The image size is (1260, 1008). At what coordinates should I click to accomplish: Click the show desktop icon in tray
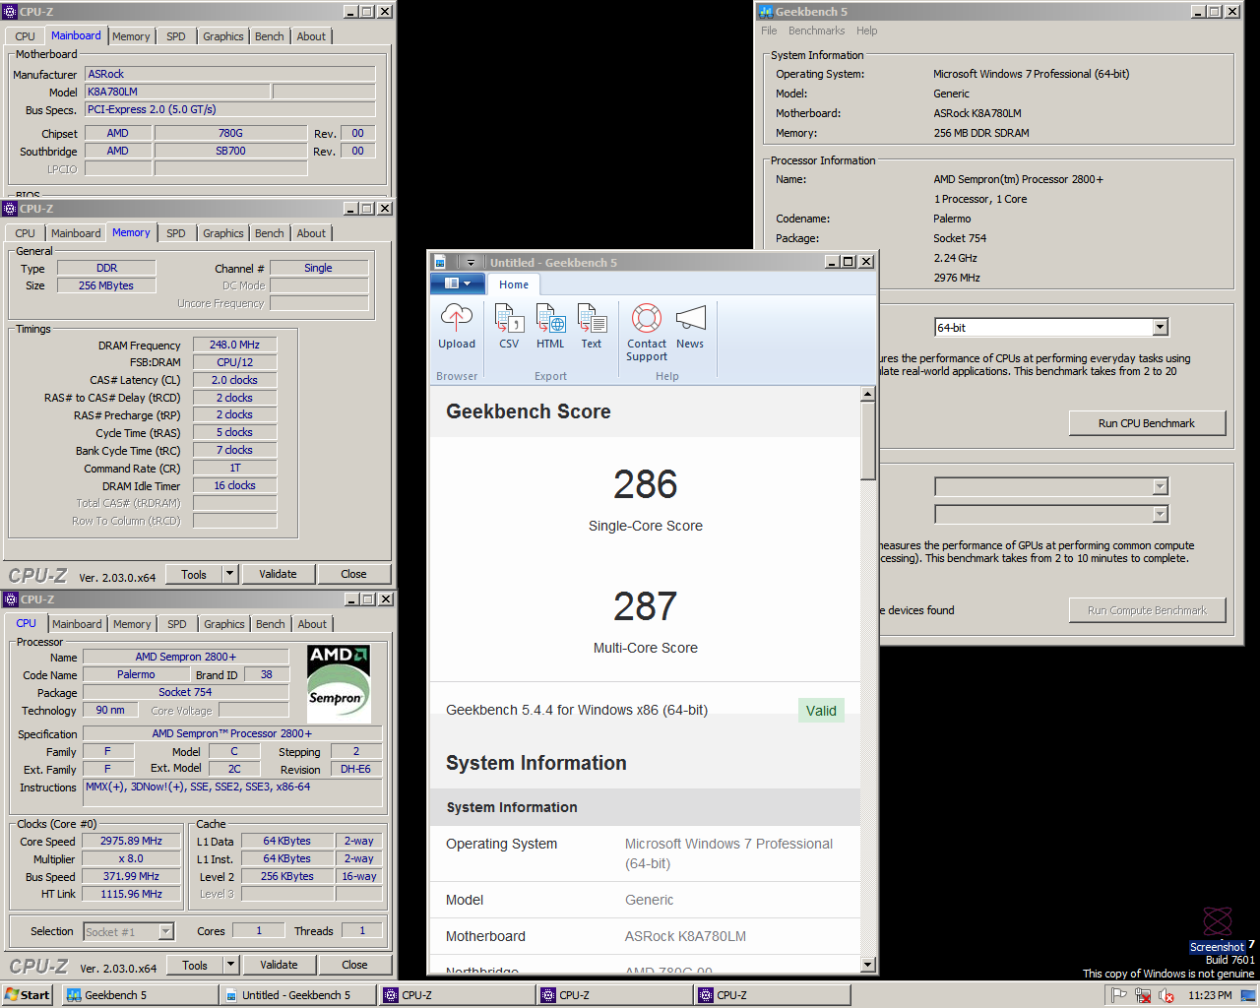pos(1248,995)
